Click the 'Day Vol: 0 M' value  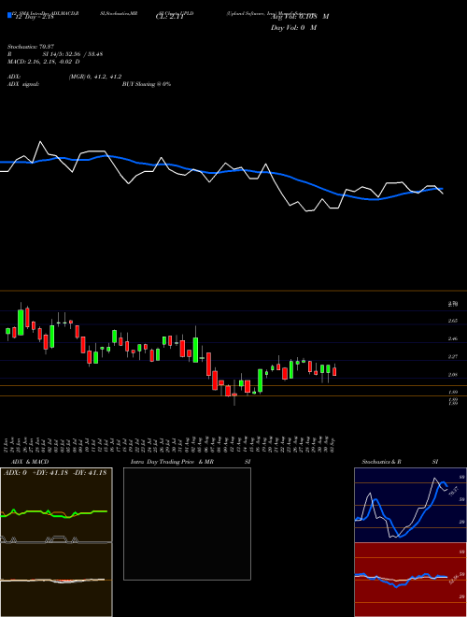[293, 28]
